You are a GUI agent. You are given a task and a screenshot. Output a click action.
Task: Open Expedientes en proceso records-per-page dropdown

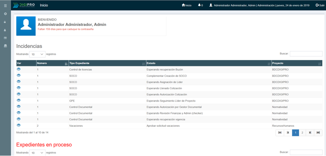pos(37,152)
